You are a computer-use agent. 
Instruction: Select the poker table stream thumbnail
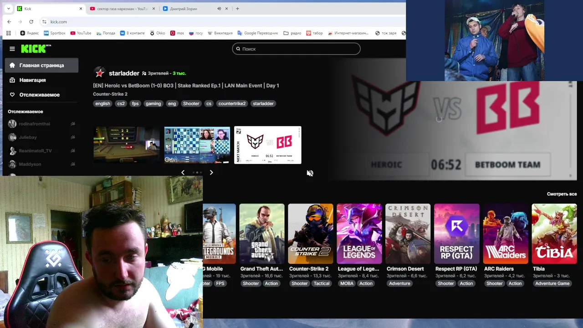click(127, 145)
